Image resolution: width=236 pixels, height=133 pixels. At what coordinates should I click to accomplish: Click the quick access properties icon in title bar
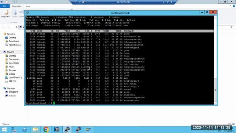(7, 2)
